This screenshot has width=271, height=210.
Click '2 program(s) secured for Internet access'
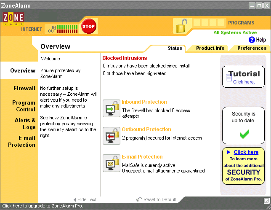pos(162,138)
